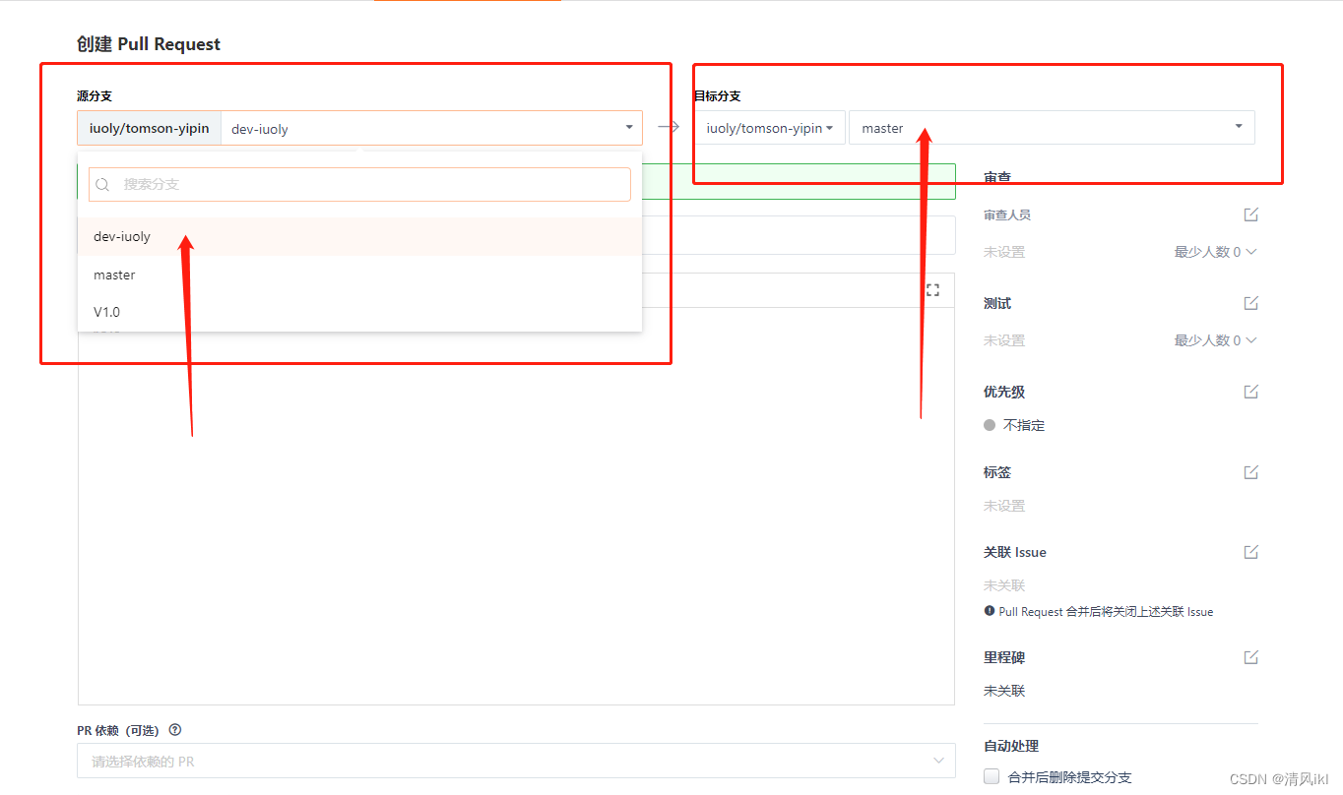Click the PR 依赖 help question icon
This screenshot has height=795, width=1343.
[175, 730]
